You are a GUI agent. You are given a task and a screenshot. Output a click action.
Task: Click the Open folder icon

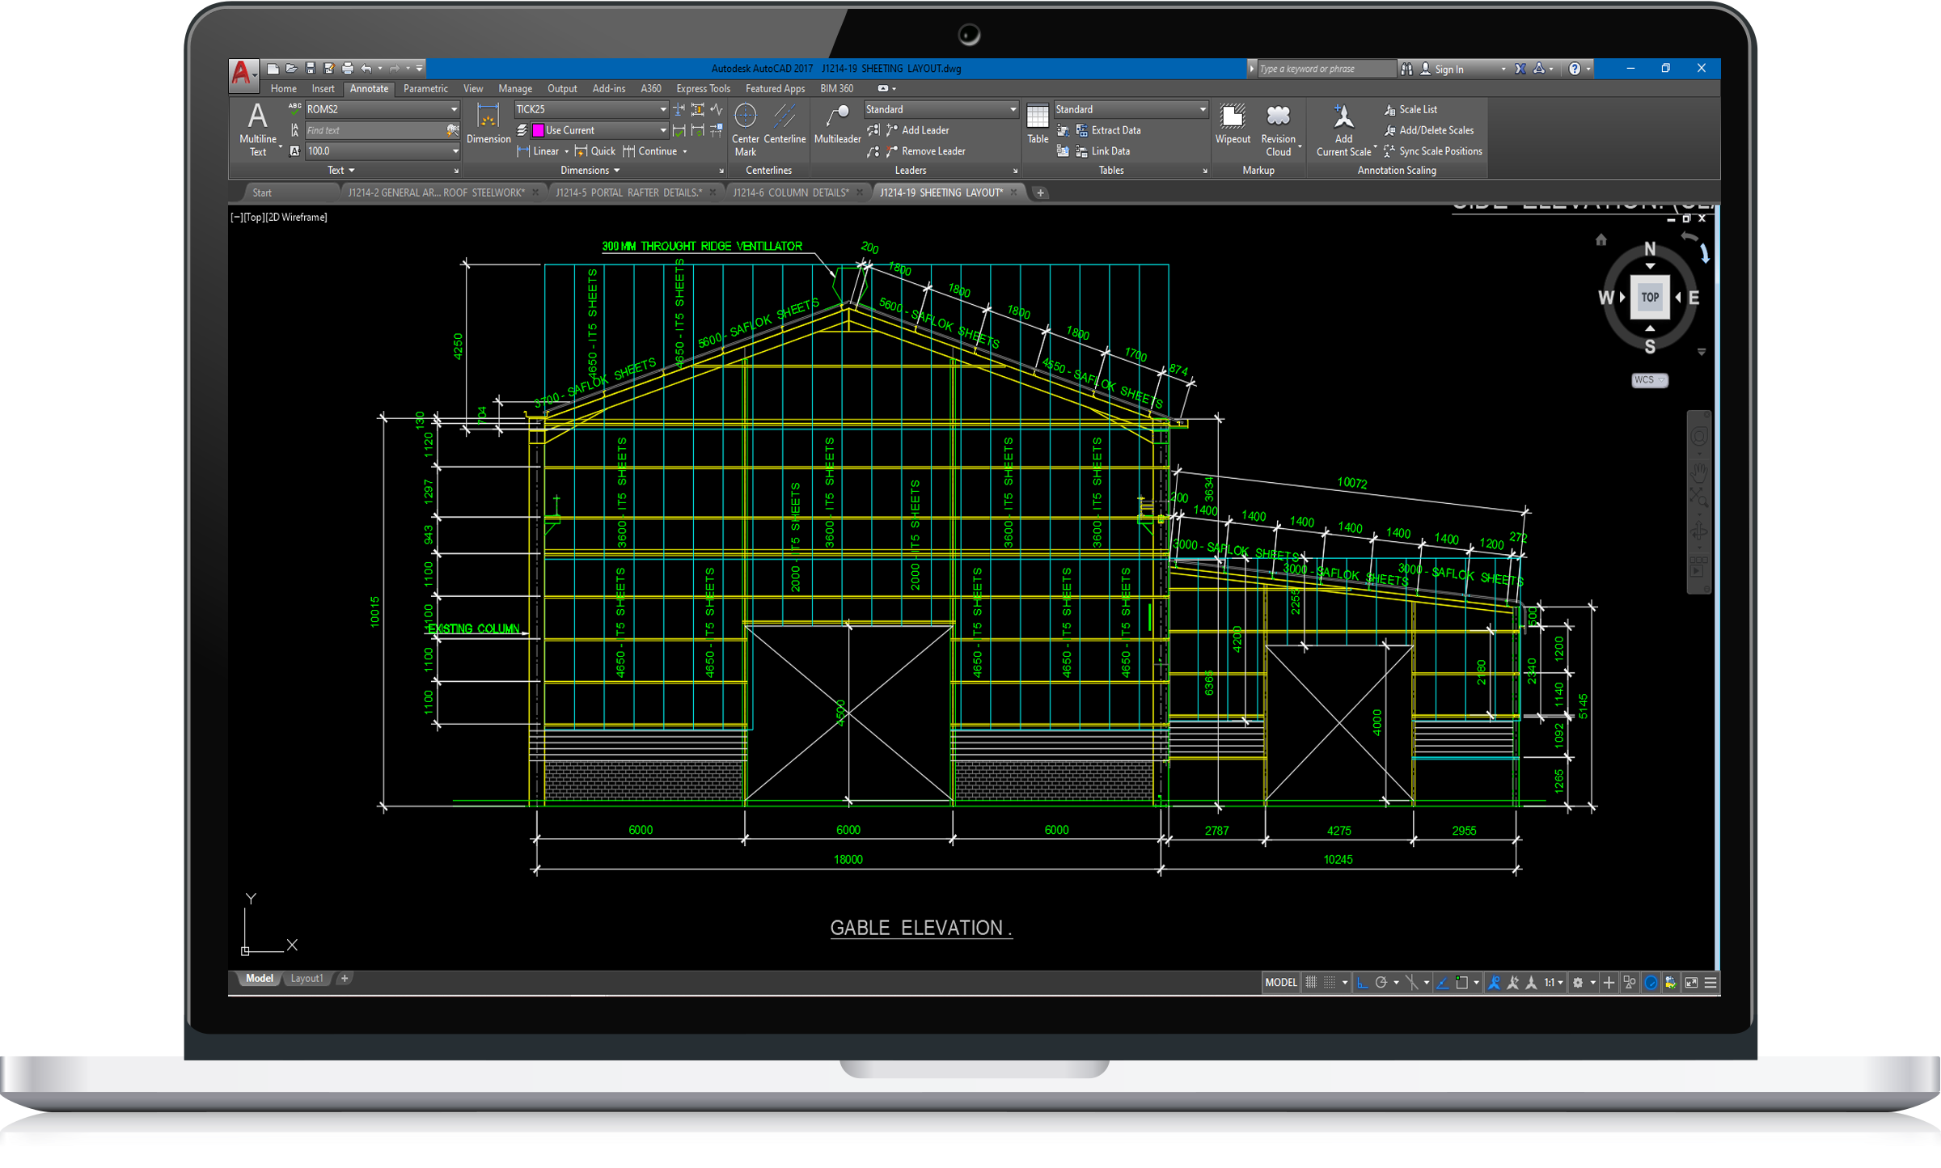(x=291, y=69)
